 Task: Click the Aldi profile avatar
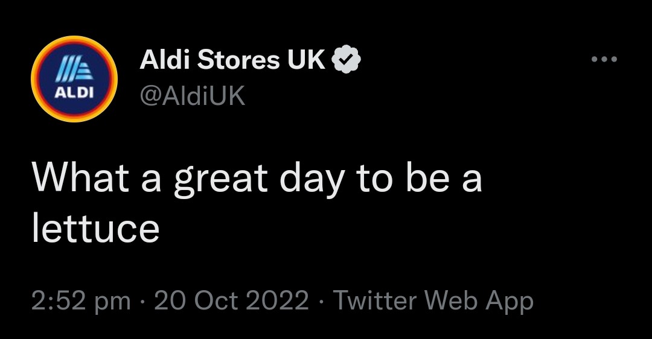74,79
